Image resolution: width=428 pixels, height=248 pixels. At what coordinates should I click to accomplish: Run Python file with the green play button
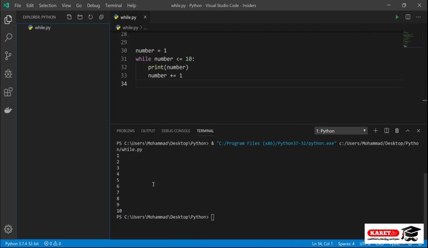[x=397, y=17]
